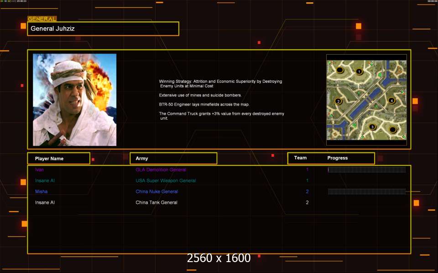438x273 pixels.
Task: Select the empty start slot in map's bottom-right
Action: pyautogui.click(x=392, y=130)
